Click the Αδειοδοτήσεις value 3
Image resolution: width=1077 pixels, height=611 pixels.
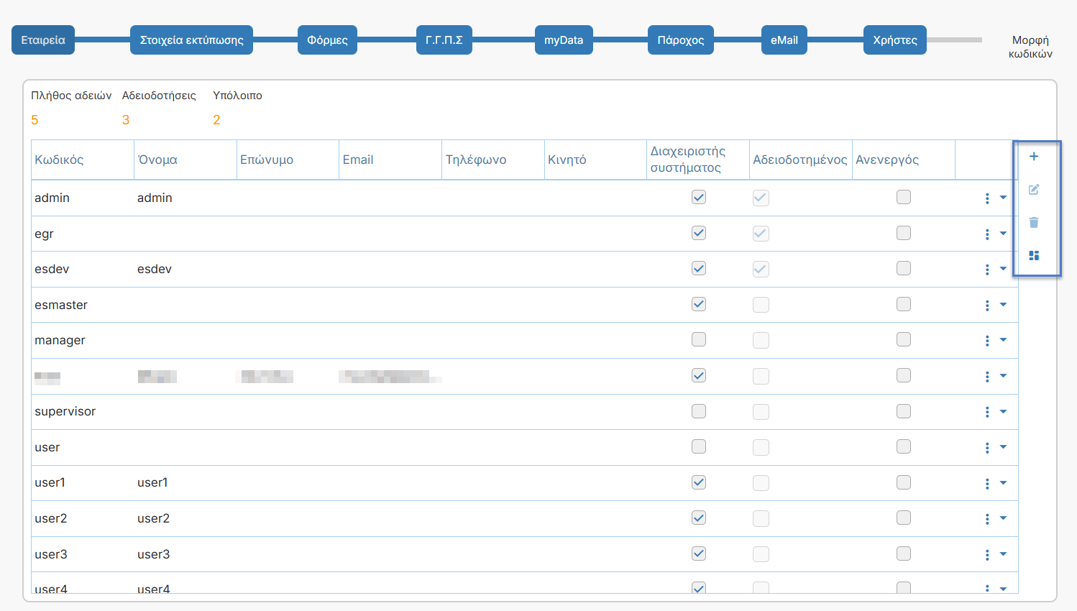click(126, 120)
